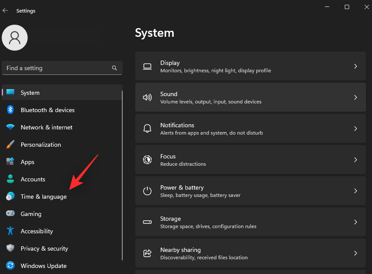Image resolution: width=372 pixels, height=274 pixels.
Task: Click the Wi-Fi Network & internet icon
Action: tap(10, 127)
